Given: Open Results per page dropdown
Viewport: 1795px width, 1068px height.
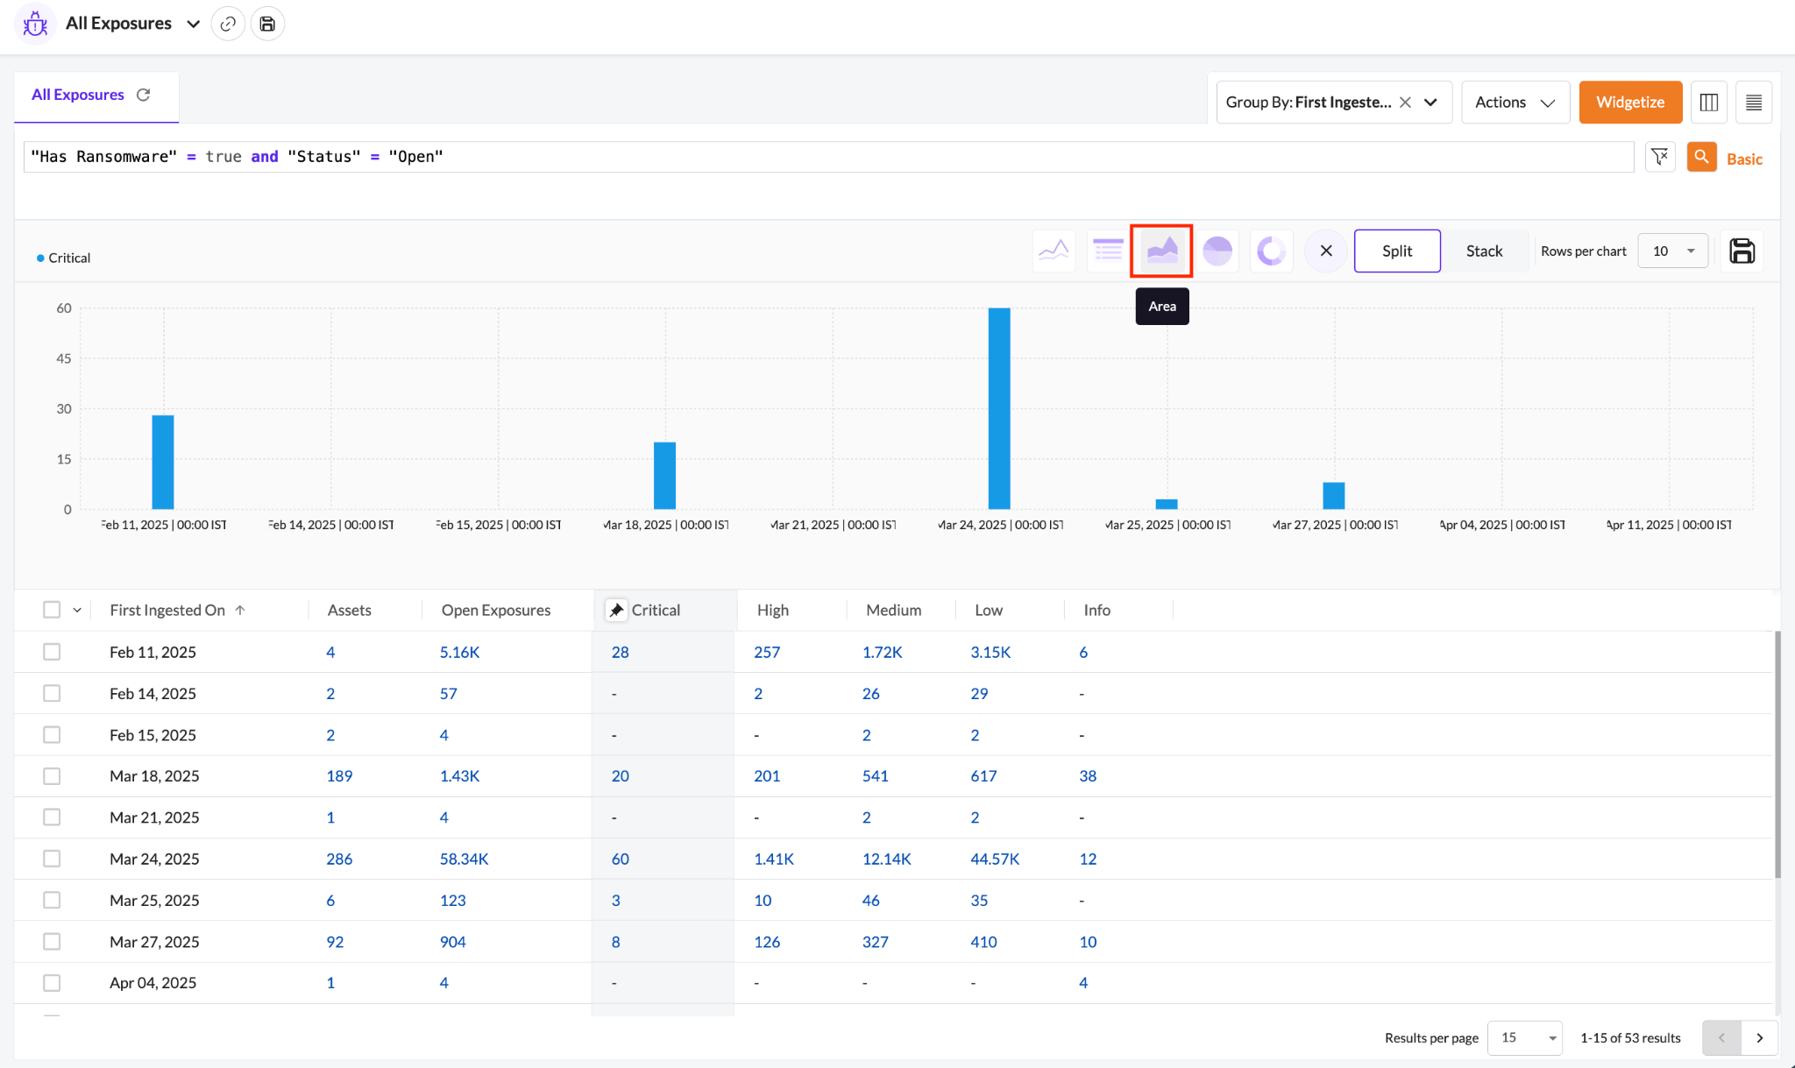Looking at the screenshot, I should tap(1525, 1037).
